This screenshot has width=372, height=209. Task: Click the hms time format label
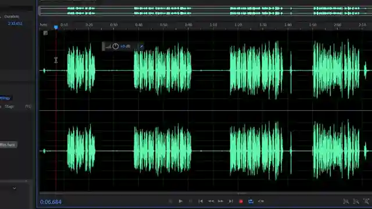click(x=44, y=24)
